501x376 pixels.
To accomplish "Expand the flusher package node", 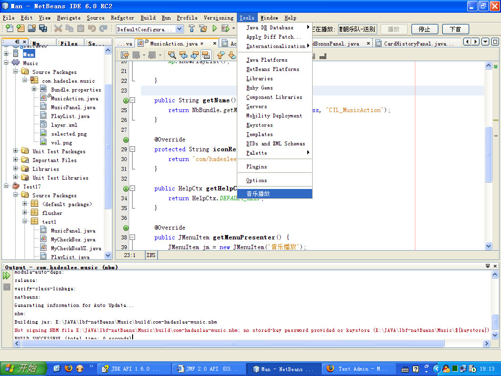I will point(24,212).
